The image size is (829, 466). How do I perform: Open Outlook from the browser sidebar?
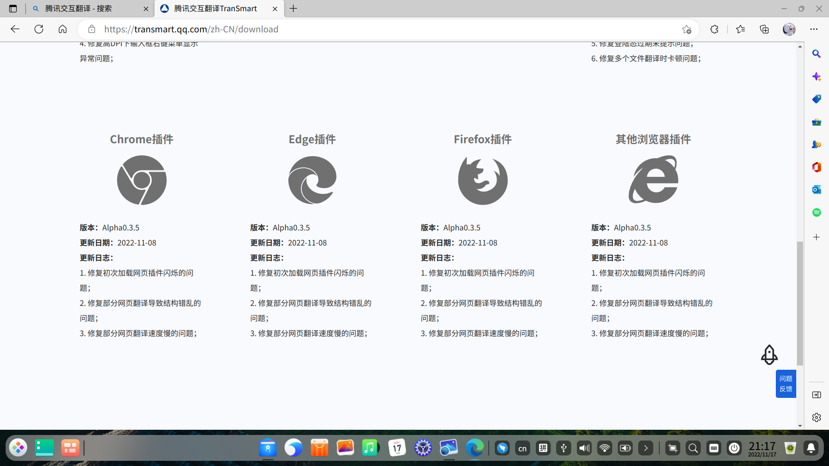click(x=816, y=190)
